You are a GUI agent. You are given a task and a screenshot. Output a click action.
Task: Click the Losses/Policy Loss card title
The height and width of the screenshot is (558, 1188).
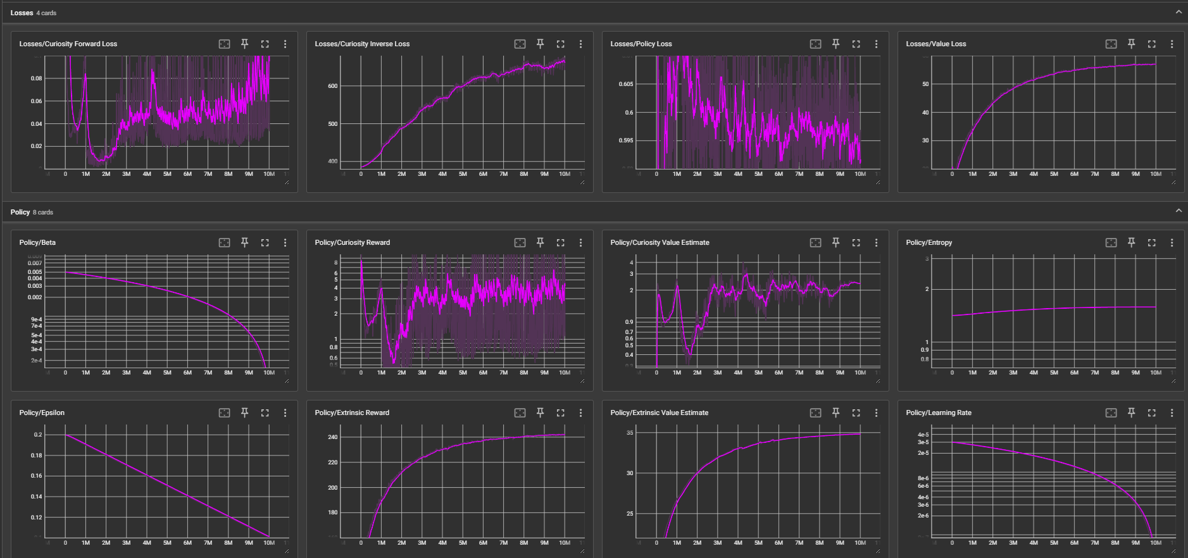point(641,44)
